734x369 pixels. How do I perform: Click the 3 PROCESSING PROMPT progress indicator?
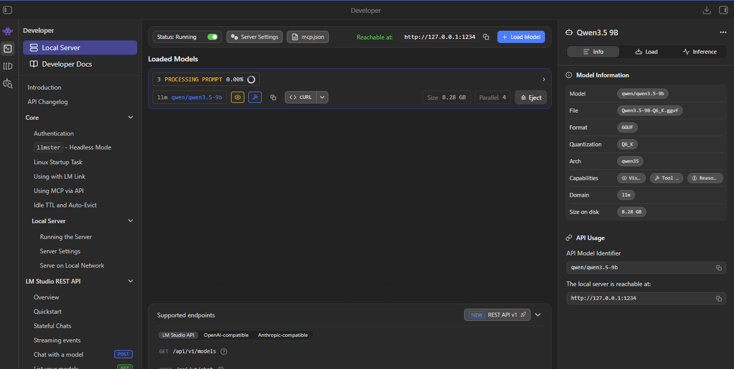point(206,79)
